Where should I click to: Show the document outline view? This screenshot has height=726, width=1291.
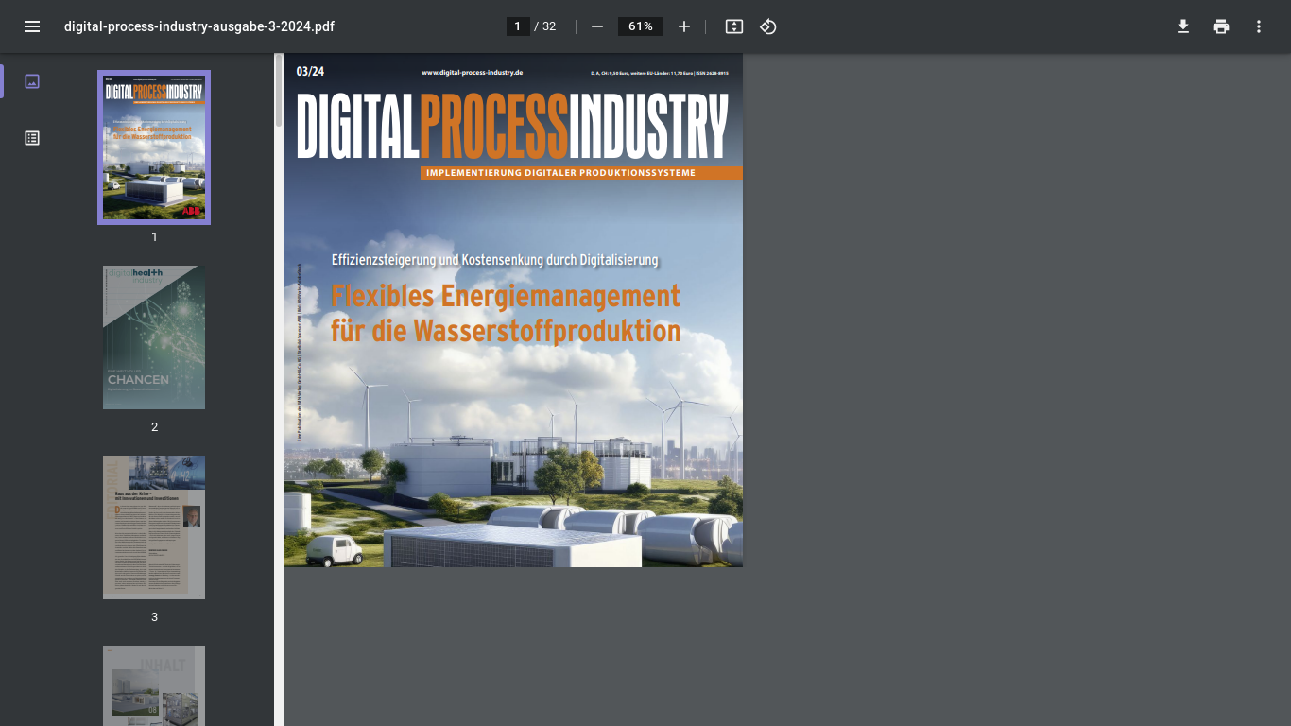[32, 138]
